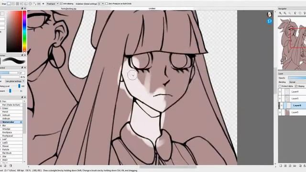Select the Eraser brush

[x=11, y=108]
